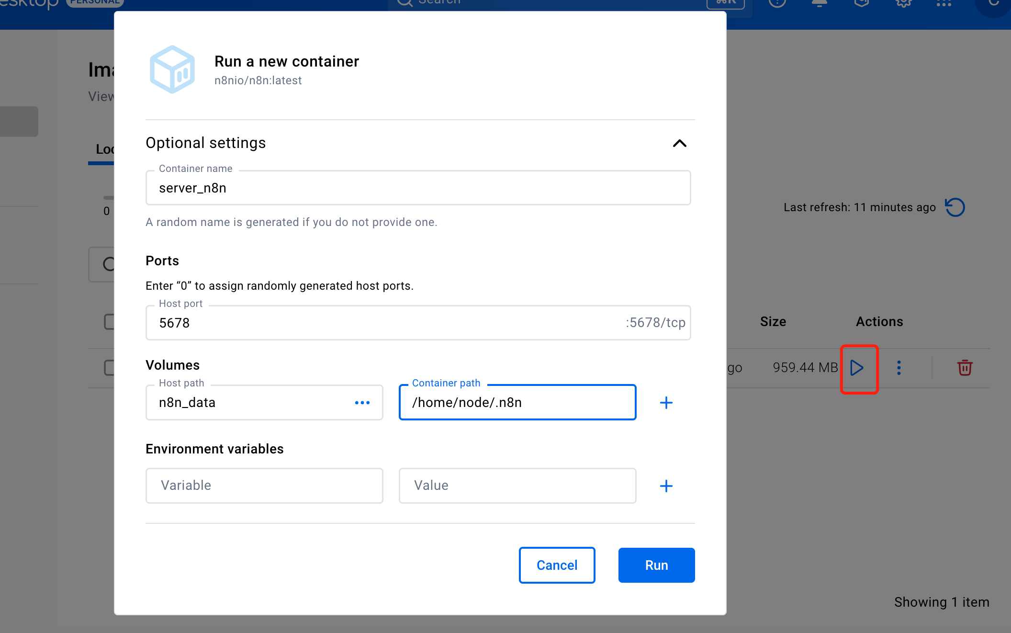
Task: Open the apps grid icon in header
Action: 944,3
